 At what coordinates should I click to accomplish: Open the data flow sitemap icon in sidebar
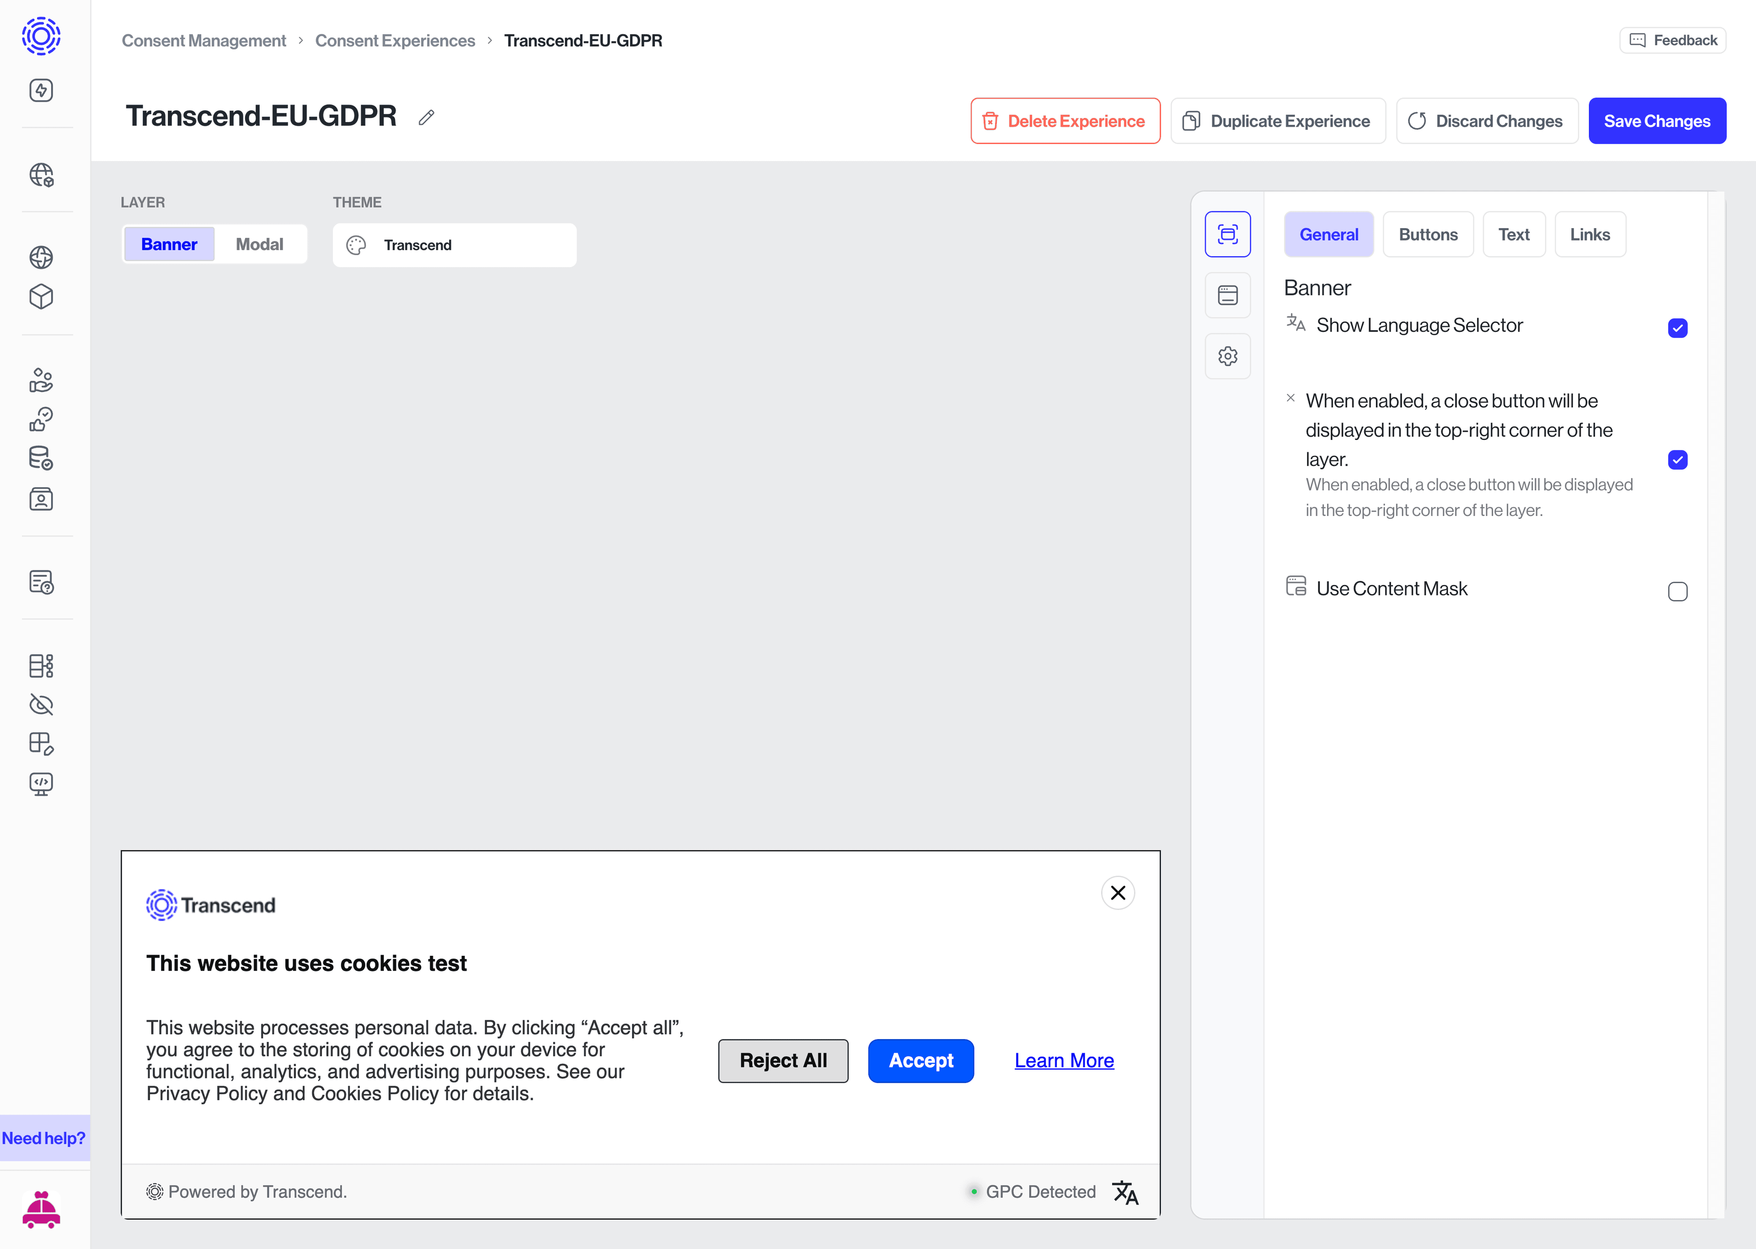point(41,665)
